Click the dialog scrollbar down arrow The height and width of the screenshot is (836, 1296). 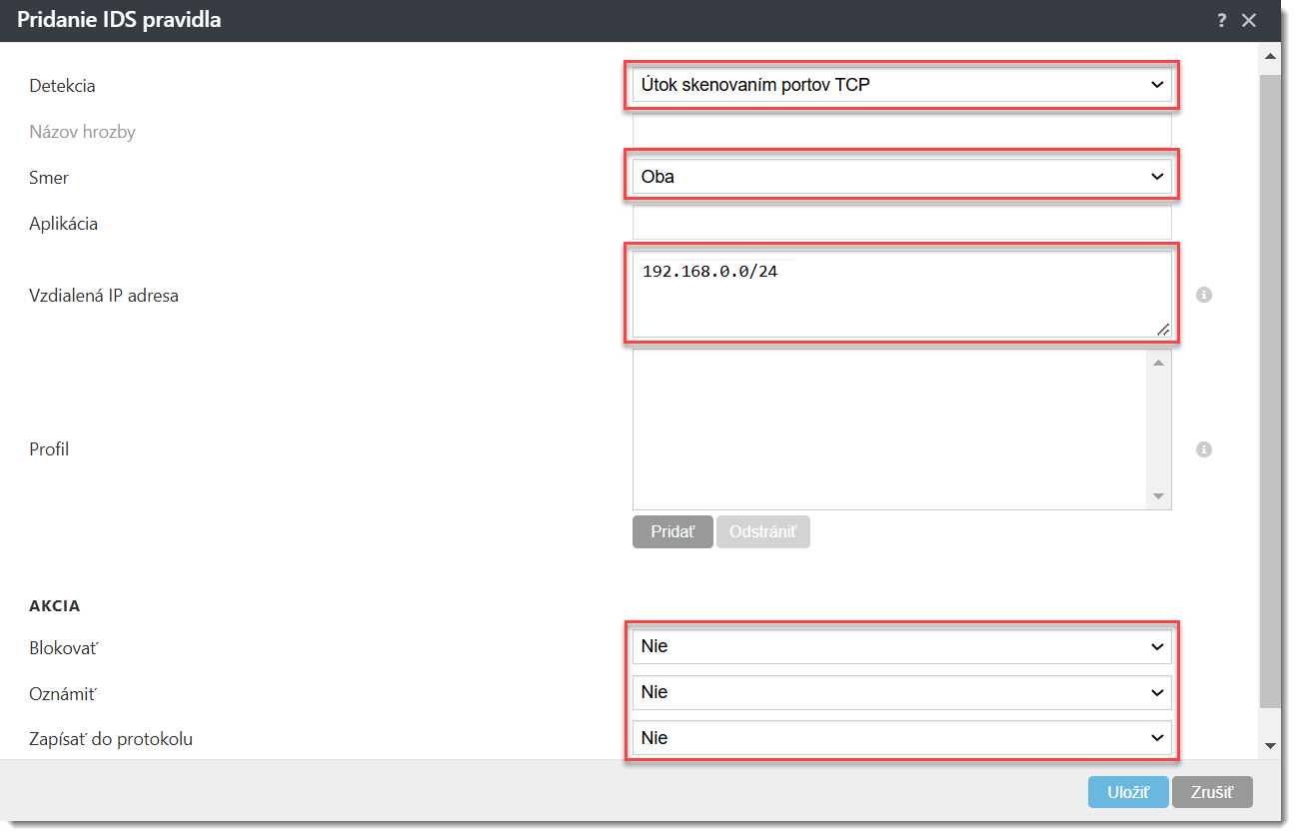pyautogui.click(x=1270, y=745)
